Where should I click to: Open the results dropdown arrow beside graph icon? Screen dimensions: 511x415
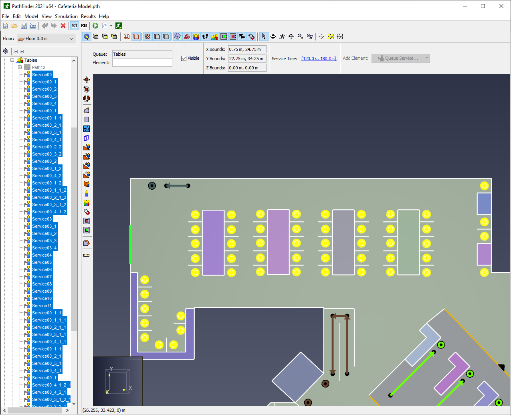[x=111, y=26]
